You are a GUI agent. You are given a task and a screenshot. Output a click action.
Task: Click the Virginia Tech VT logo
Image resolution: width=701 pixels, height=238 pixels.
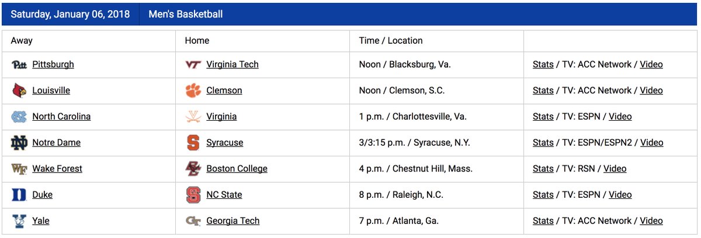pos(193,65)
